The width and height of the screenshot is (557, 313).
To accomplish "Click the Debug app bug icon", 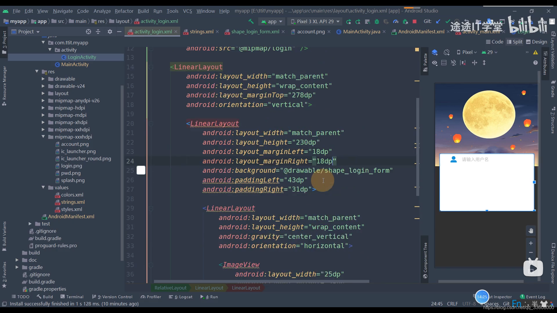I will tap(377, 21).
